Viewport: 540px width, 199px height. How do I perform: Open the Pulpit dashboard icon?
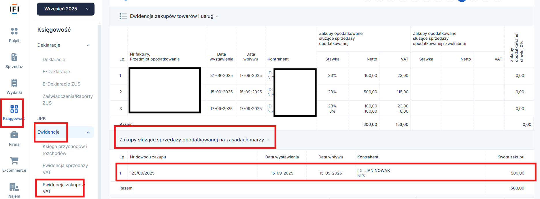click(x=14, y=31)
